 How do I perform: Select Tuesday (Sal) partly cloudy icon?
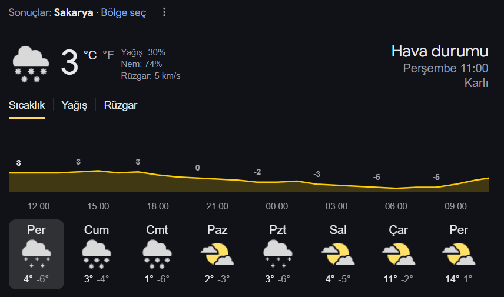[338, 254]
